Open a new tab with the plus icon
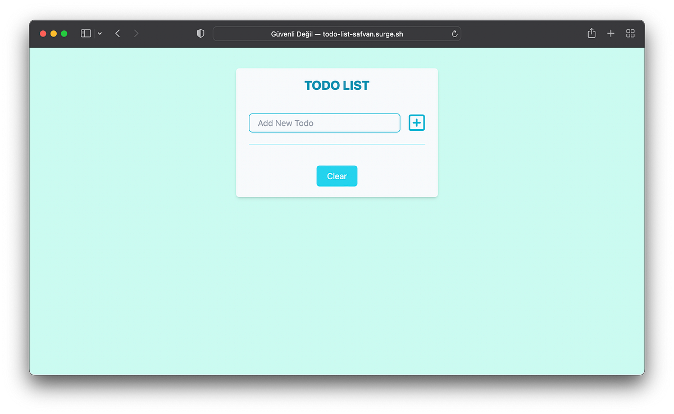The height and width of the screenshot is (414, 674). tap(611, 33)
